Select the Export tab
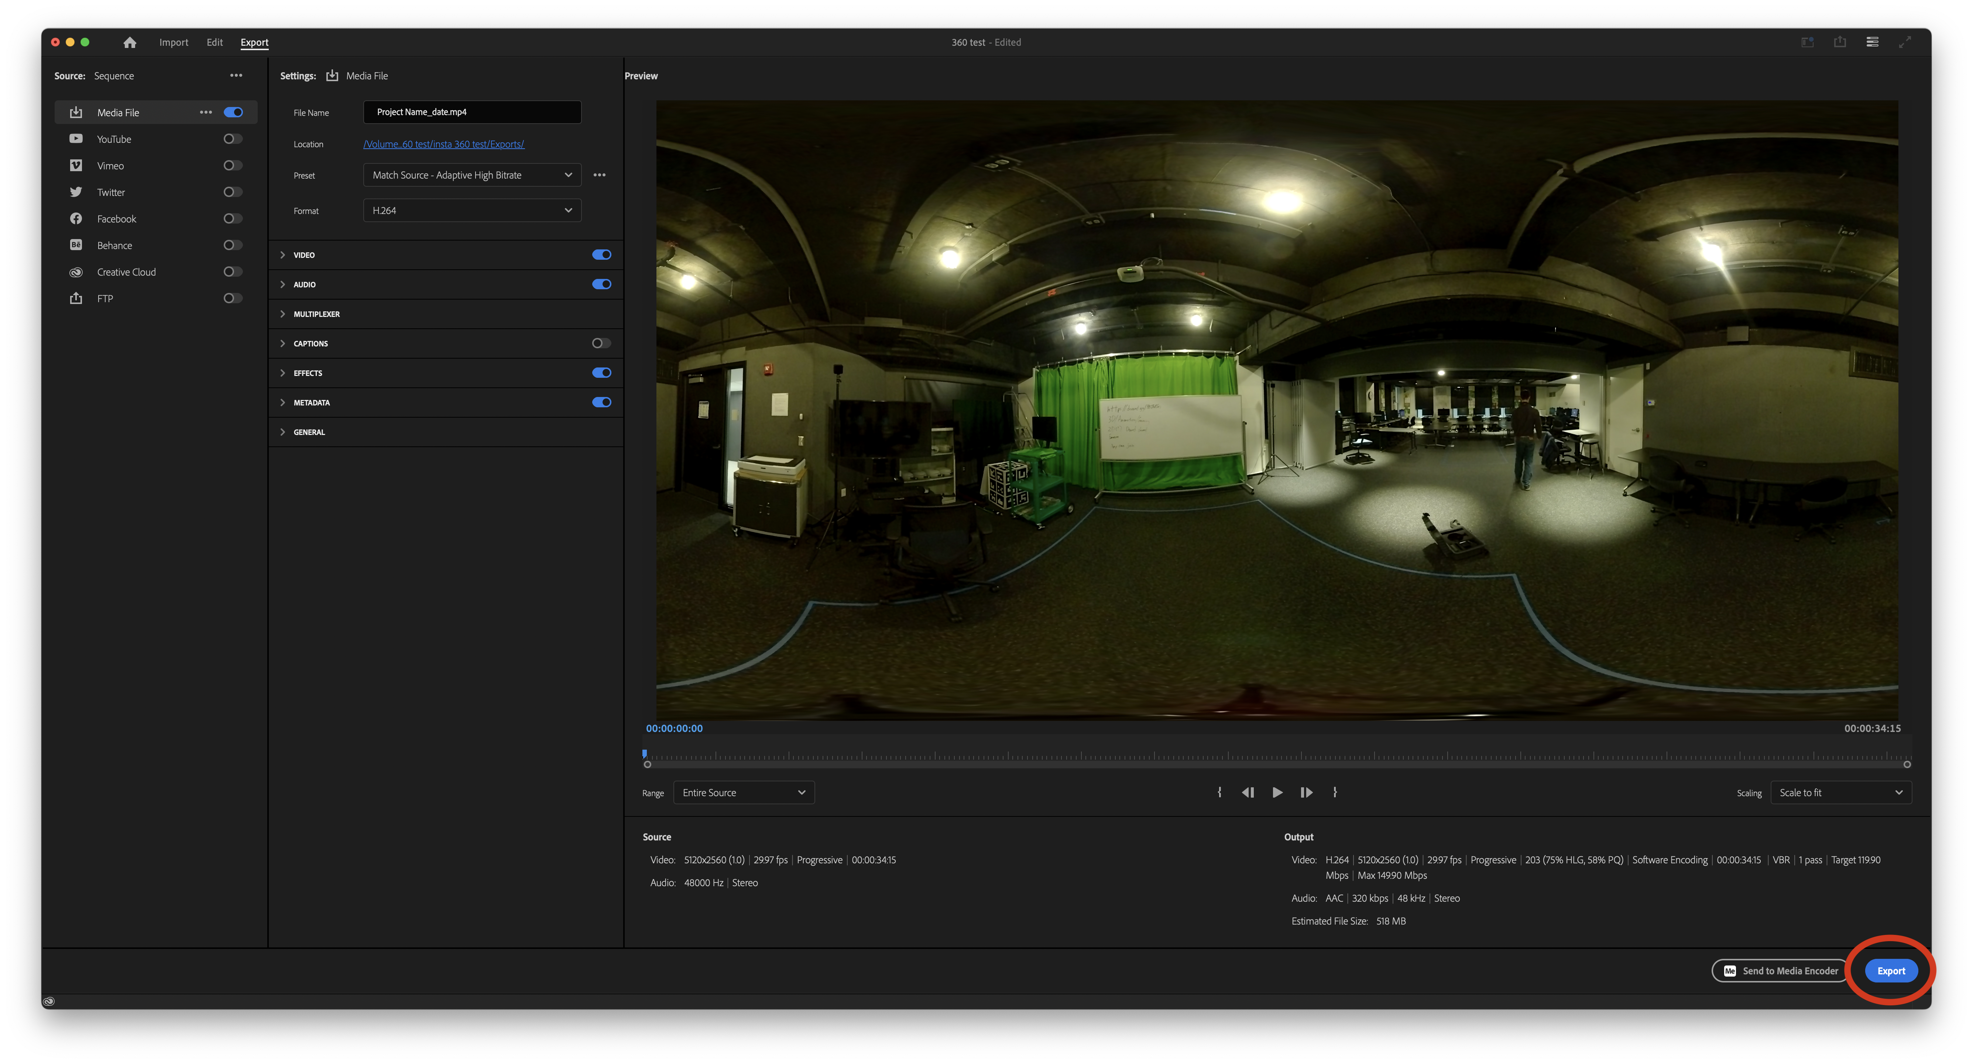Image resolution: width=1973 pixels, height=1064 pixels. 254,42
